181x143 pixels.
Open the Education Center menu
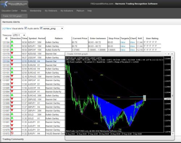pos(10,11)
